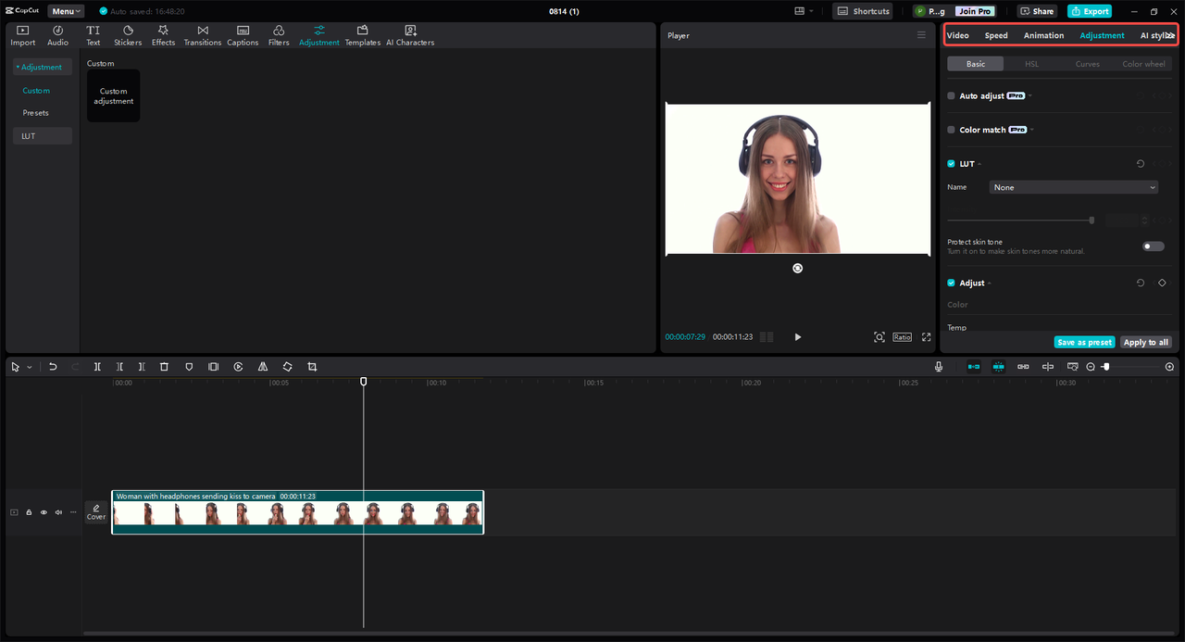Open the layout selector dropdown
The image size is (1185, 642).
(x=804, y=11)
